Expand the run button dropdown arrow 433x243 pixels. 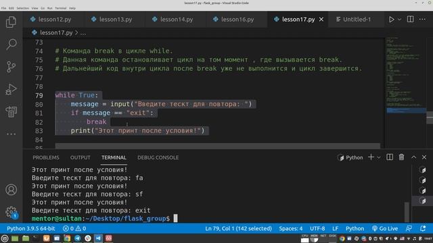(x=399, y=20)
